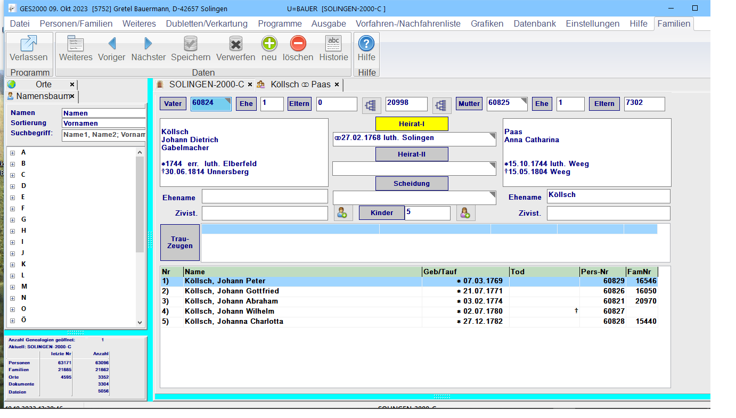This screenshot has height=418, width=736.
Task: Click the Scheidung button
Action: pos(412,183)
